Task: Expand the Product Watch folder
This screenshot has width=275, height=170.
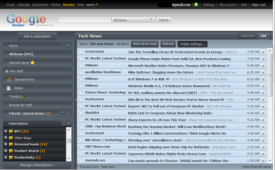Action: point(6,151)
